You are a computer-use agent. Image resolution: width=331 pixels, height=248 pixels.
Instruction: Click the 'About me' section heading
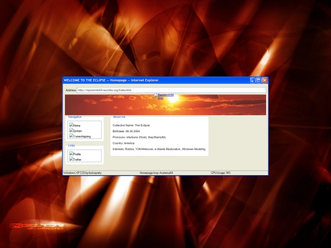click(119, 117)
